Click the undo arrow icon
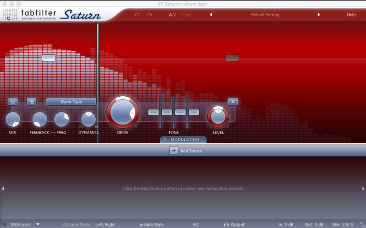This screenshot has width=366, height=228. point(137,15)
